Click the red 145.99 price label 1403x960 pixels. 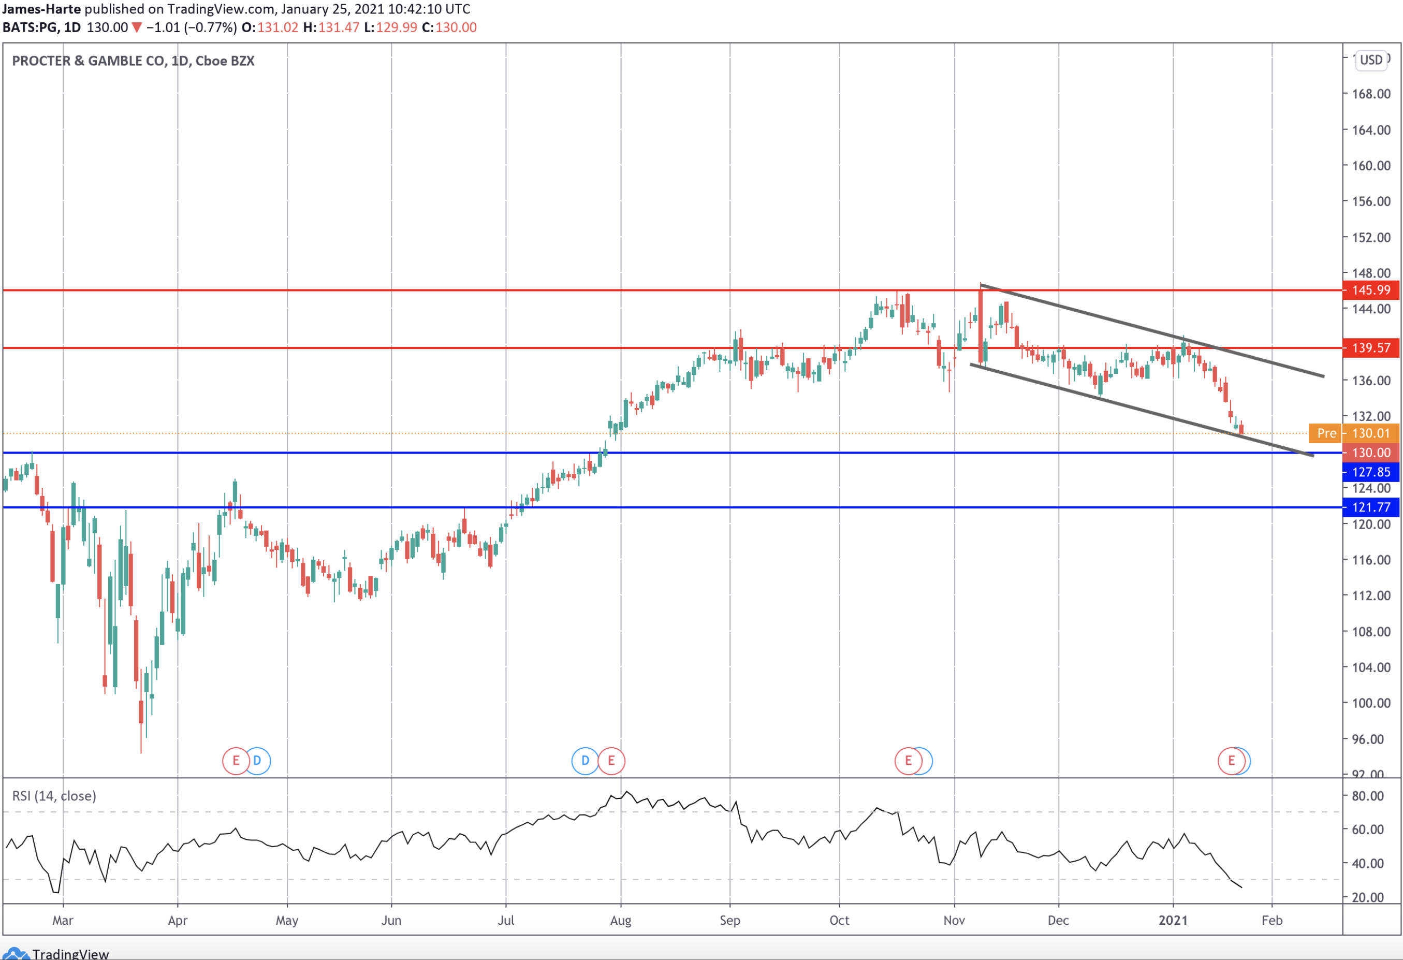pyautogui.click(x=1370, y=290)
